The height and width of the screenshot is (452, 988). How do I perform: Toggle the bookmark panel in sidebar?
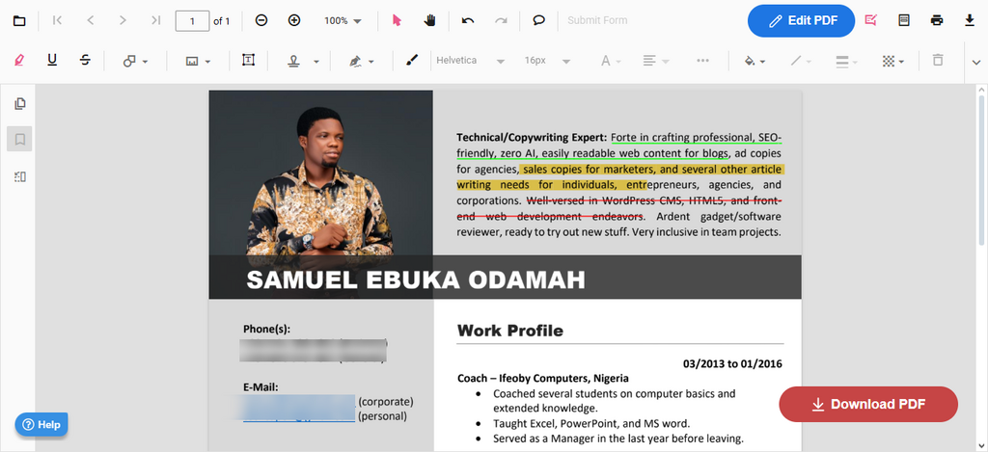point(19,140)
